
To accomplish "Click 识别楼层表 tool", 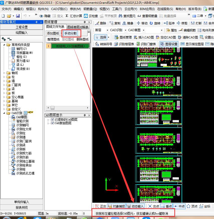I will coord(124,44).
